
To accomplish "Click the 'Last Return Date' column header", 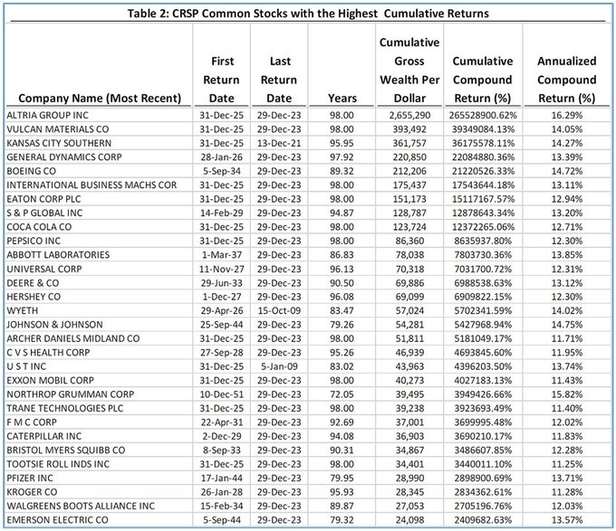I will point(279,80).
